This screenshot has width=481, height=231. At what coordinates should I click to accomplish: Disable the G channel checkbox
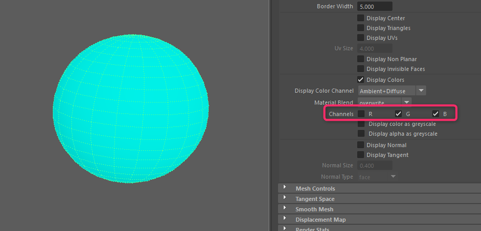click(398, 113)
